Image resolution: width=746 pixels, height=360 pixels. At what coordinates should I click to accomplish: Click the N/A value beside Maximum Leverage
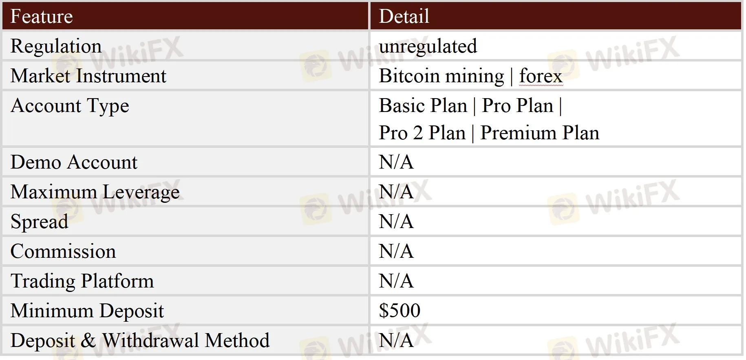396,192
